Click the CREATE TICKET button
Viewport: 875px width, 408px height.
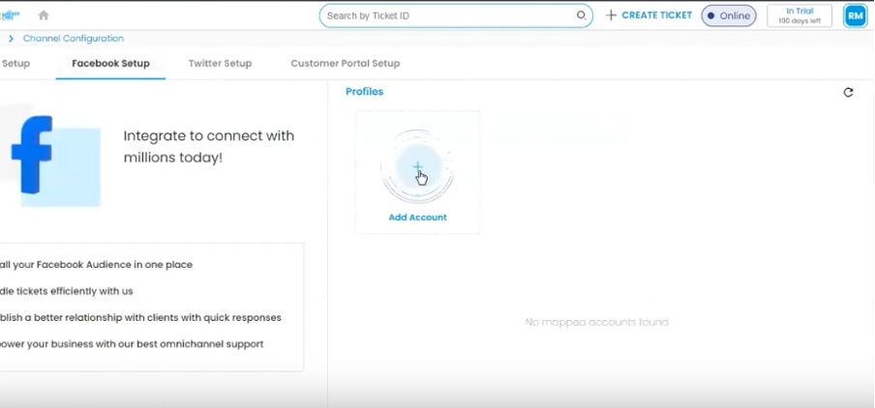coord(649,15)
